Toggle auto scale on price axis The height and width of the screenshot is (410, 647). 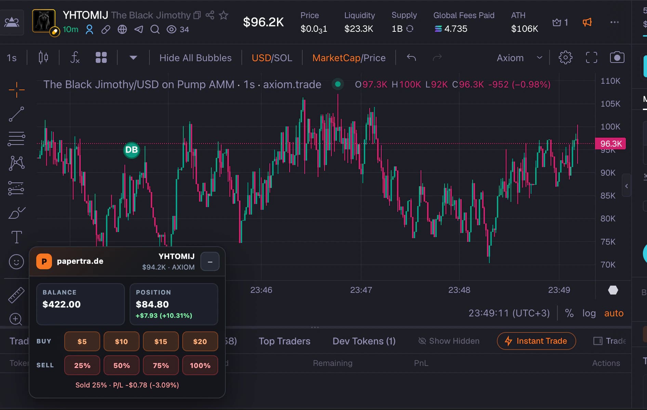point(614,313)
